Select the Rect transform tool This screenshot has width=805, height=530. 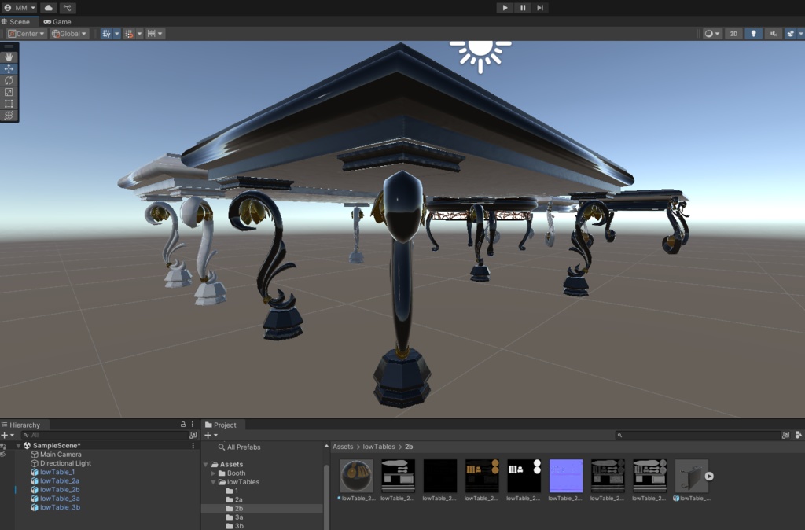(x=9, y=104)
